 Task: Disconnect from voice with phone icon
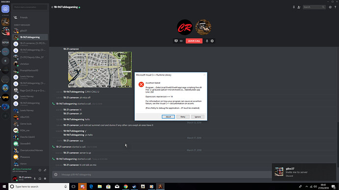pyautogui.click(x=45, y=170)
